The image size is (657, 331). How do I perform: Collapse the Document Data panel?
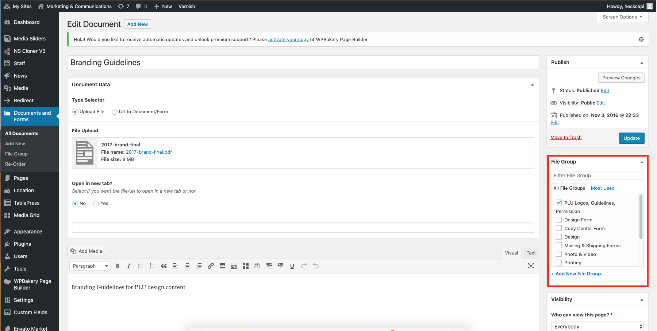(x=532, y=84)
